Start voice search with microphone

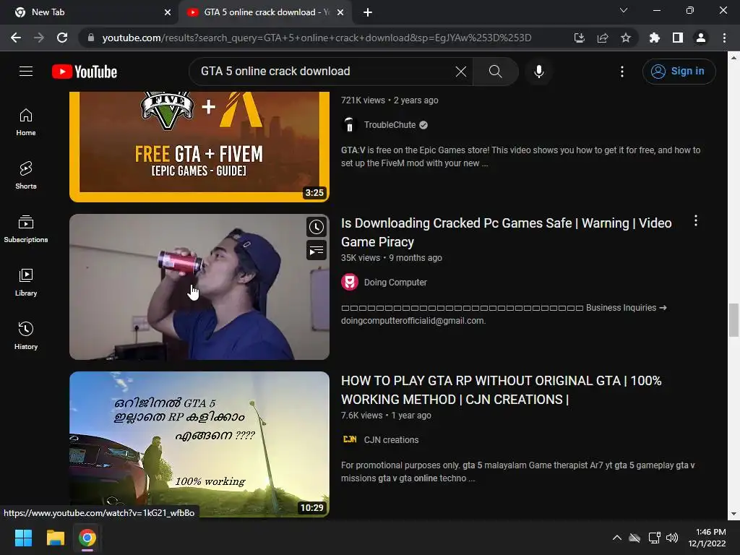point(539,72)
